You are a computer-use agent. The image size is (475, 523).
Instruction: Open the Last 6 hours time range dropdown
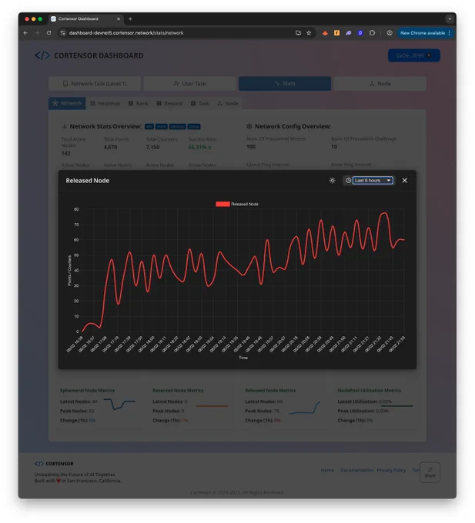pos(373,181)
